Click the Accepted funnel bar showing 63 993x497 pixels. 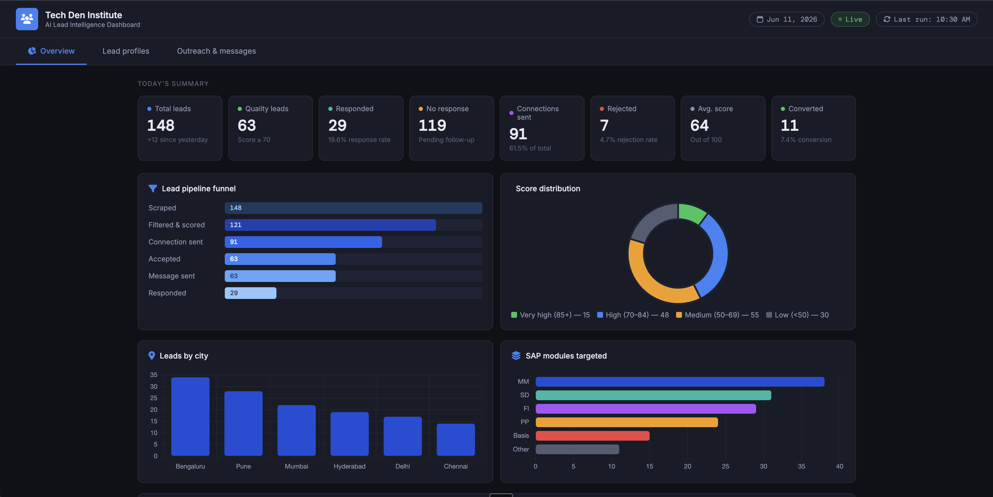tap(280, 259)
